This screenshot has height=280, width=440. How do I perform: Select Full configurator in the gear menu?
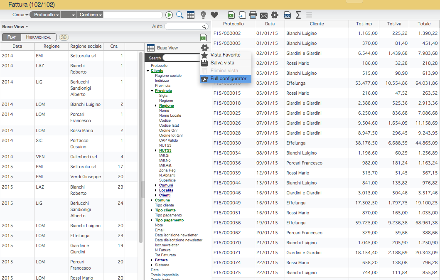pyautogui.click(x=226, y=79)
